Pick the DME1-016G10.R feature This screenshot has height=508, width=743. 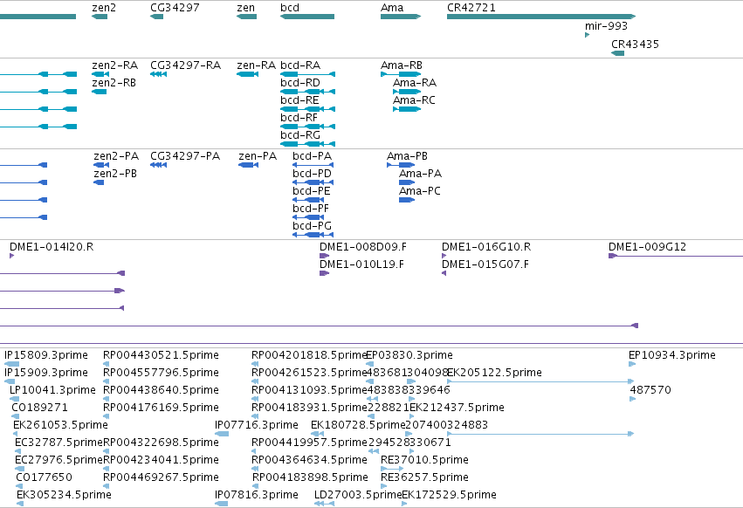click(444, 256)
